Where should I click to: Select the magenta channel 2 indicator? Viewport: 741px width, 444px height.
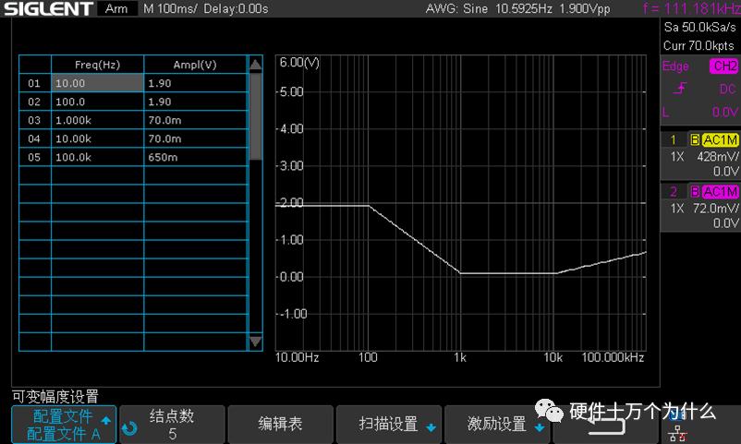pos(674,192)
